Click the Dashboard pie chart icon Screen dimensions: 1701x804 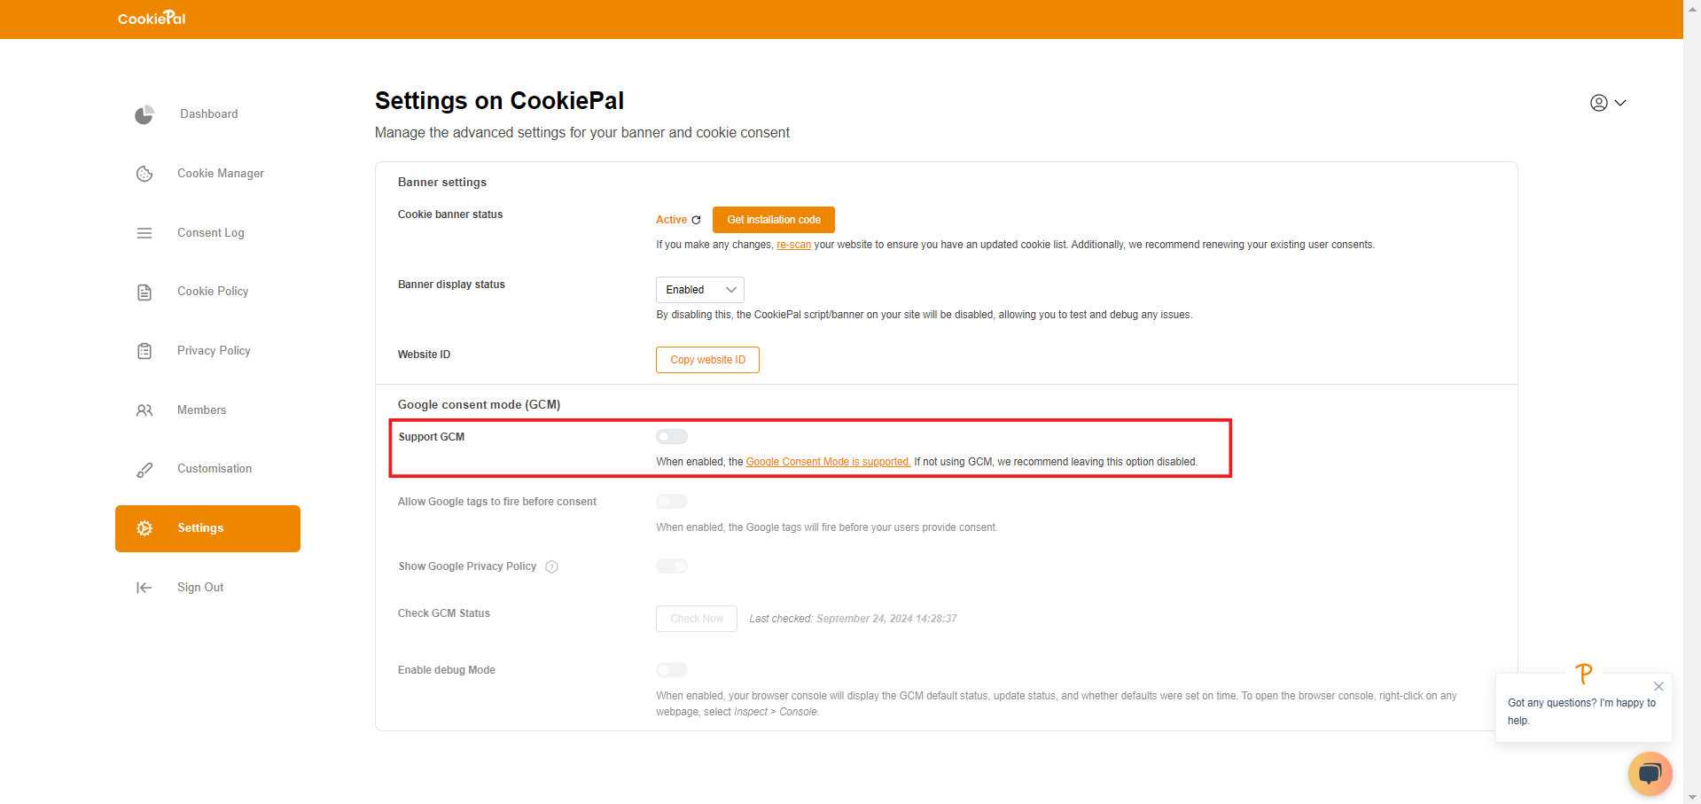(144, 114)
